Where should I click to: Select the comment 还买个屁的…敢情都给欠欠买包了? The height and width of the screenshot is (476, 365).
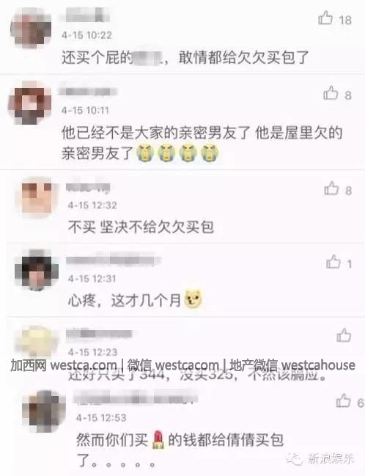[x=185, y=57]
